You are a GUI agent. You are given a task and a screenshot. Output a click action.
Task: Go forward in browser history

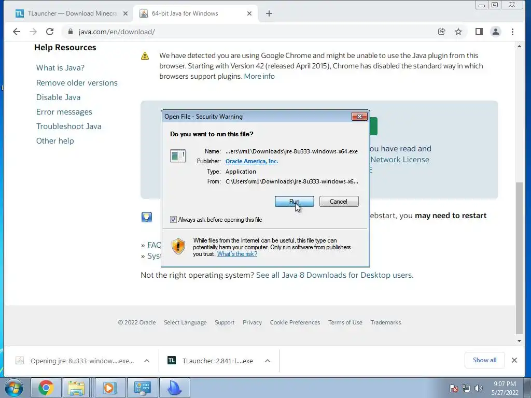[x=33, y=32]
